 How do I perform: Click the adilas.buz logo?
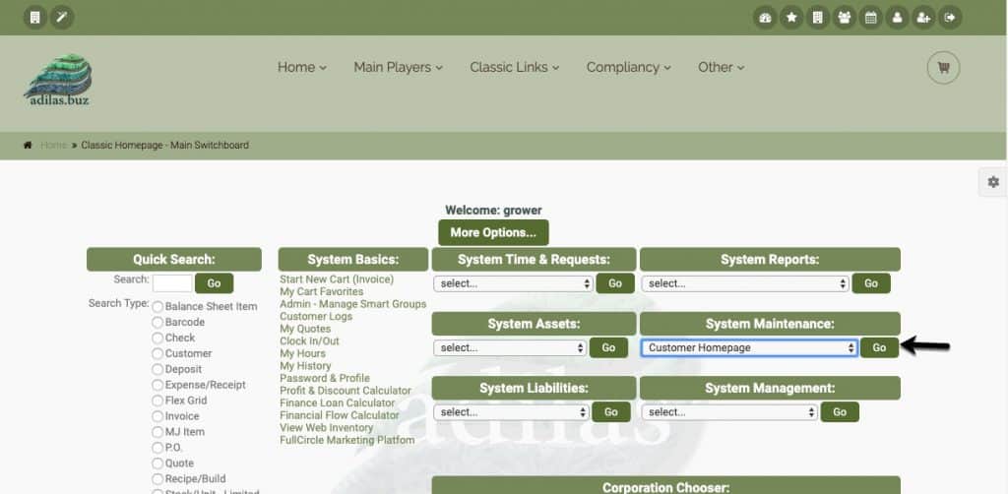click(x=58, y=80)
